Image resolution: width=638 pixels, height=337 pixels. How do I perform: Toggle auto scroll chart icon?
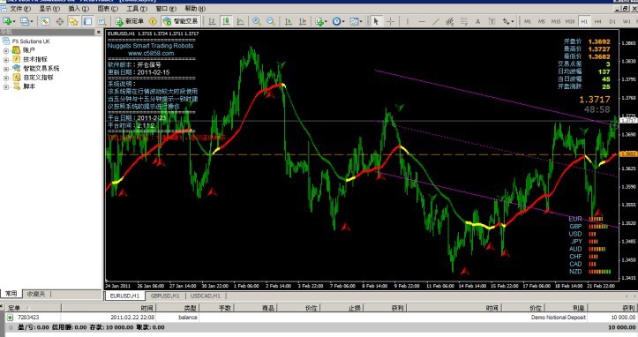[x=289, y=21]
